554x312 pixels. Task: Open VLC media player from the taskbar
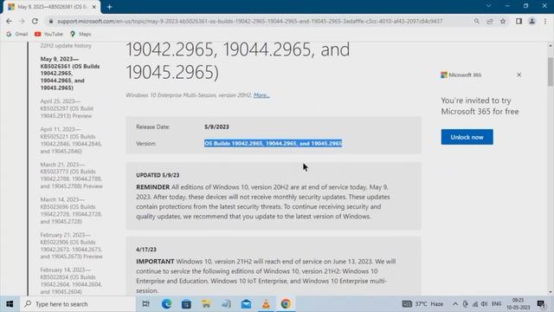[266, 304]
